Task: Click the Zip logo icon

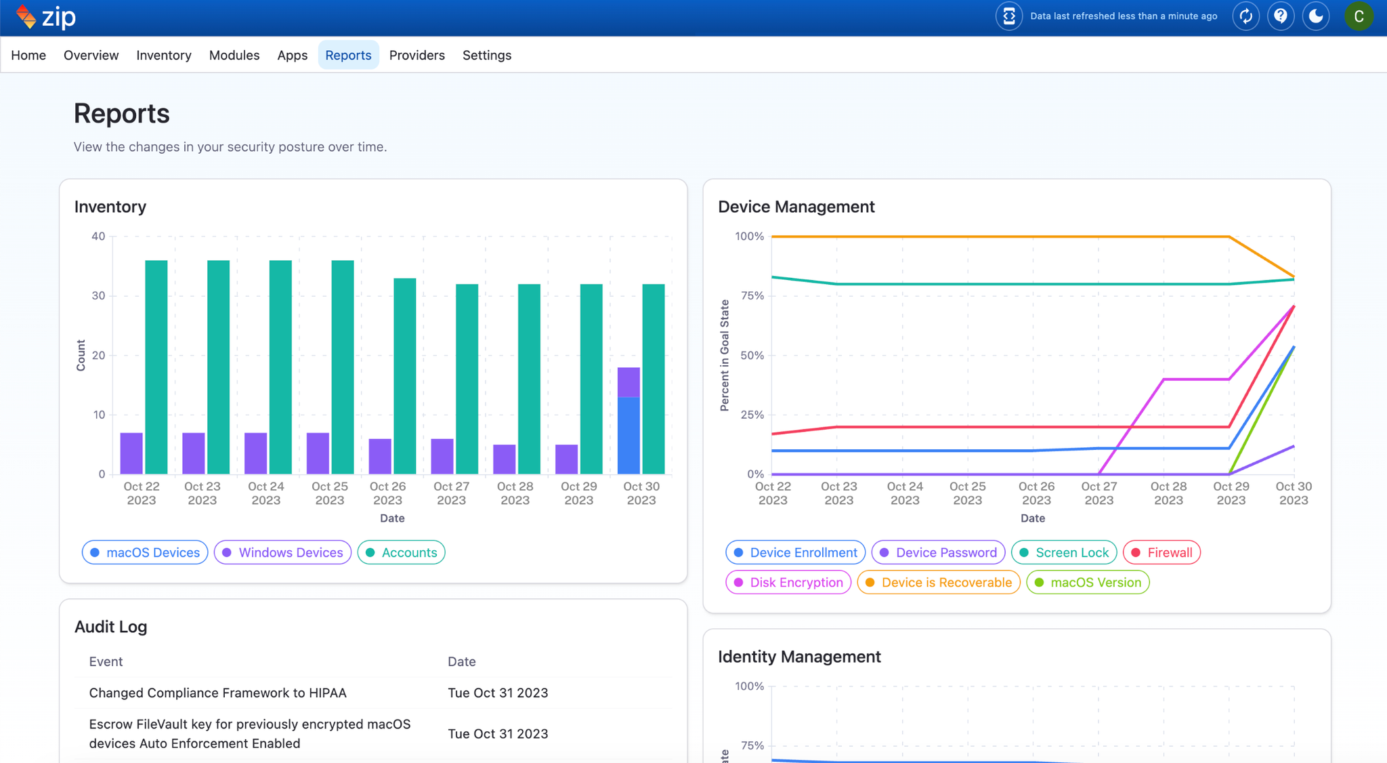Action: point(27,16)
